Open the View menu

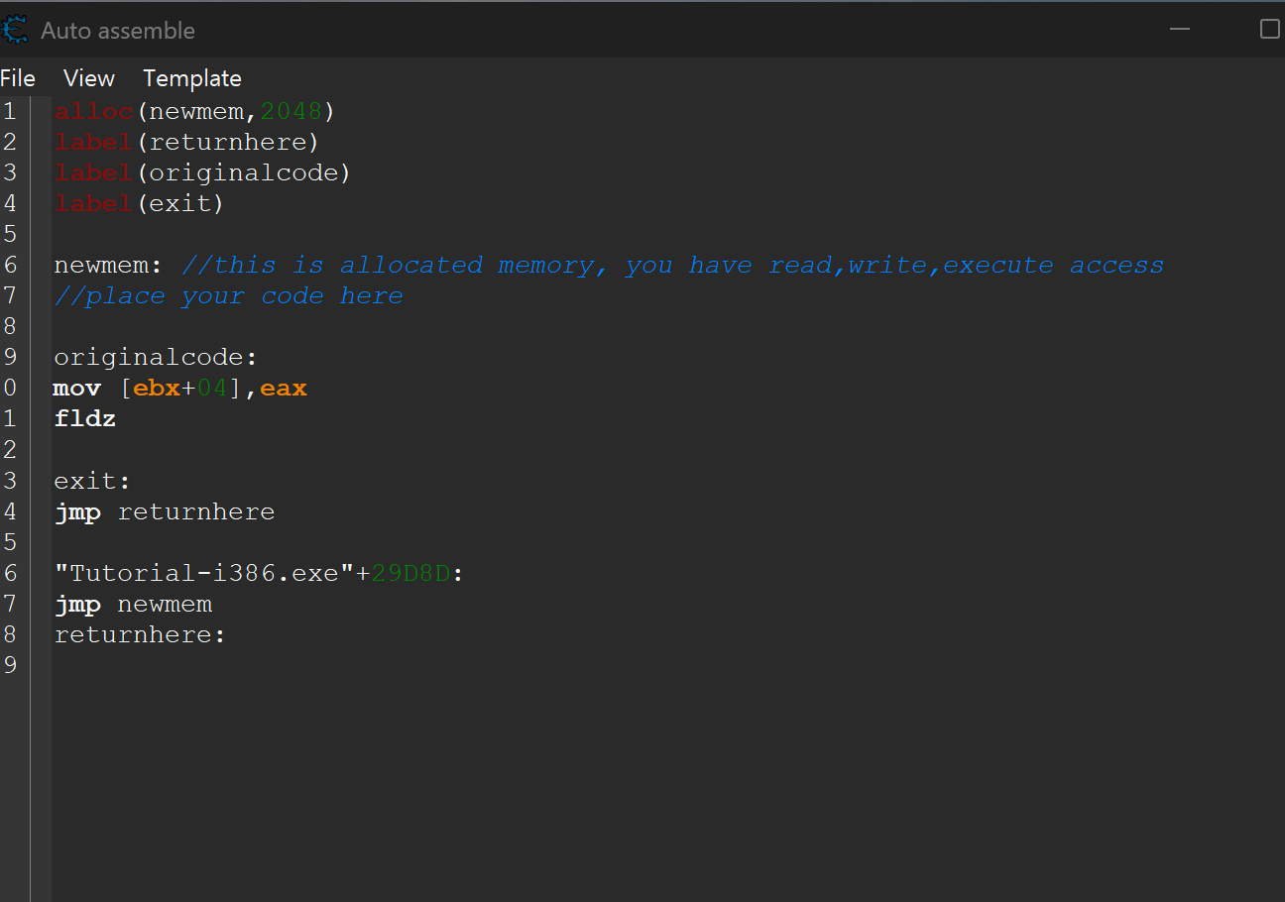pos(89,78)
